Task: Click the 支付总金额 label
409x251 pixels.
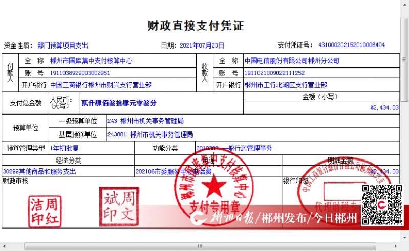Action: [x=26, y=103]
